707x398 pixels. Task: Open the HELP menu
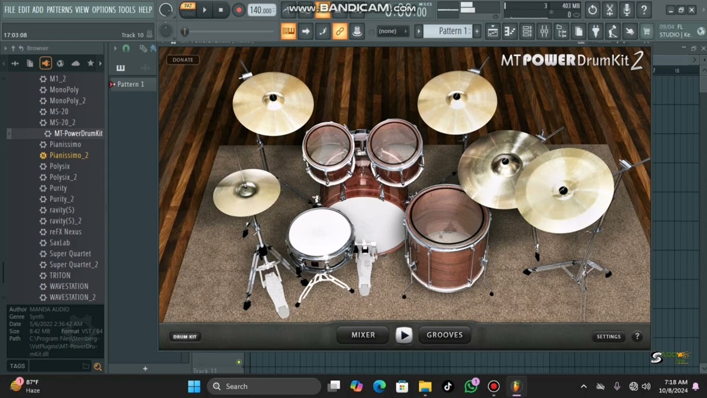145,9
